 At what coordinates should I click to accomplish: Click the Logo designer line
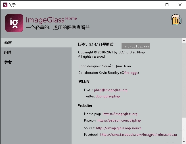105,66
